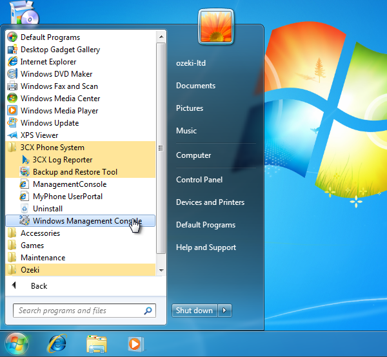Expand the Accessories folder
The image size is (387, 357).
pos(80,233)
